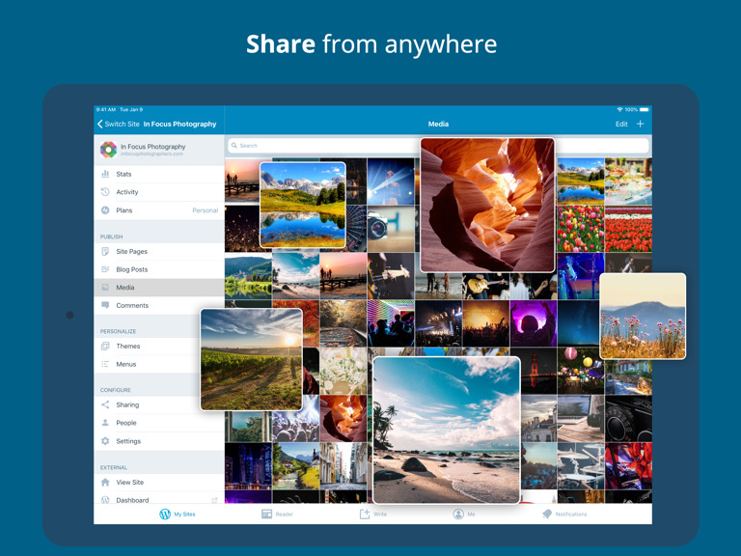Tap the Blog Posts icon
Screen dimensions: 741x556
pyautogui.click(x=105, y=269)
